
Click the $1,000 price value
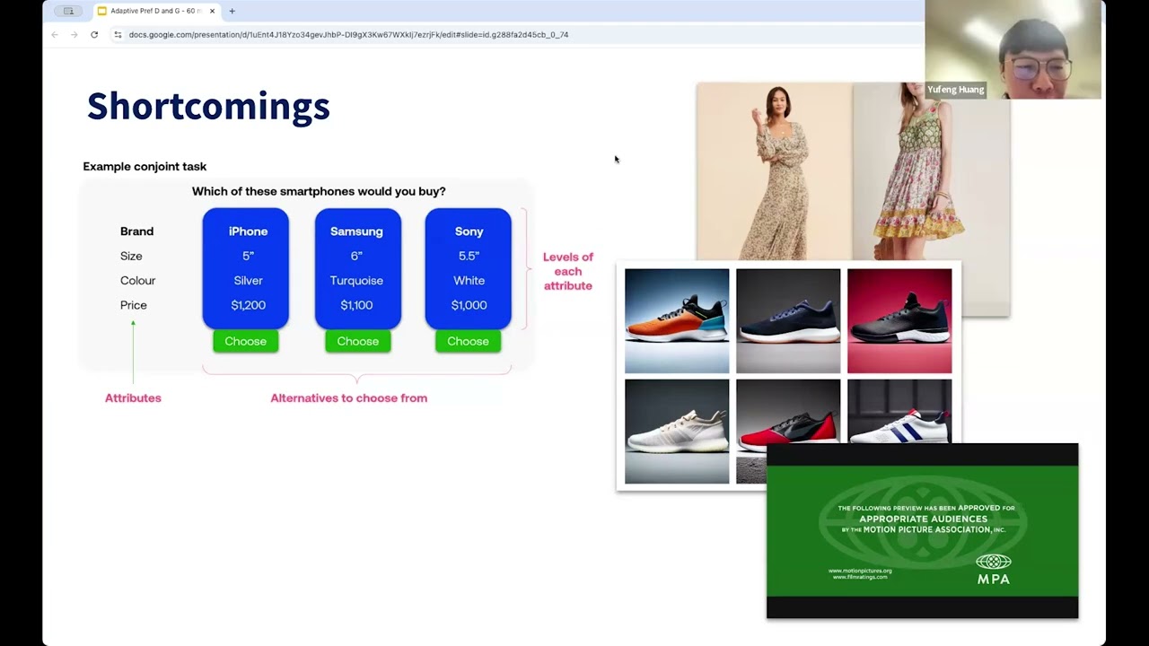coord(469,305)
